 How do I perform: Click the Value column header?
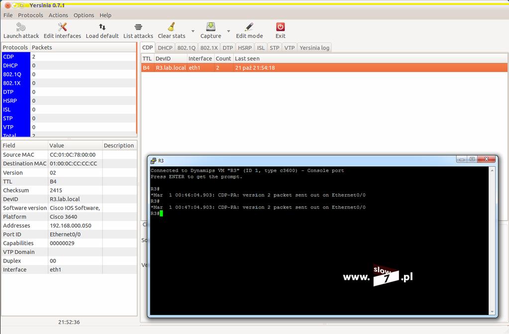click(75, 146)
